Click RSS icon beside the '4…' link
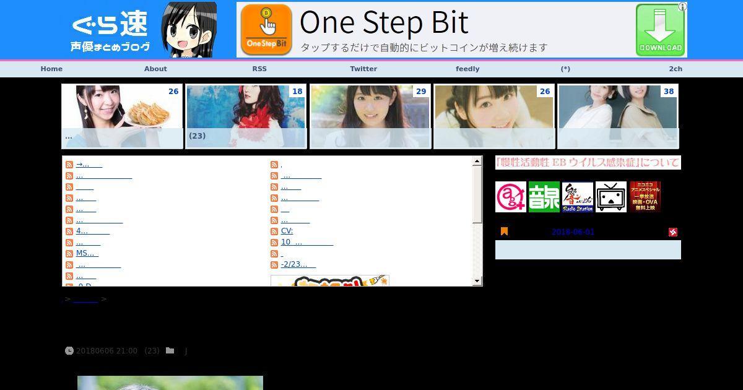Viewport: 743px width, 390px height. [69, 232]
